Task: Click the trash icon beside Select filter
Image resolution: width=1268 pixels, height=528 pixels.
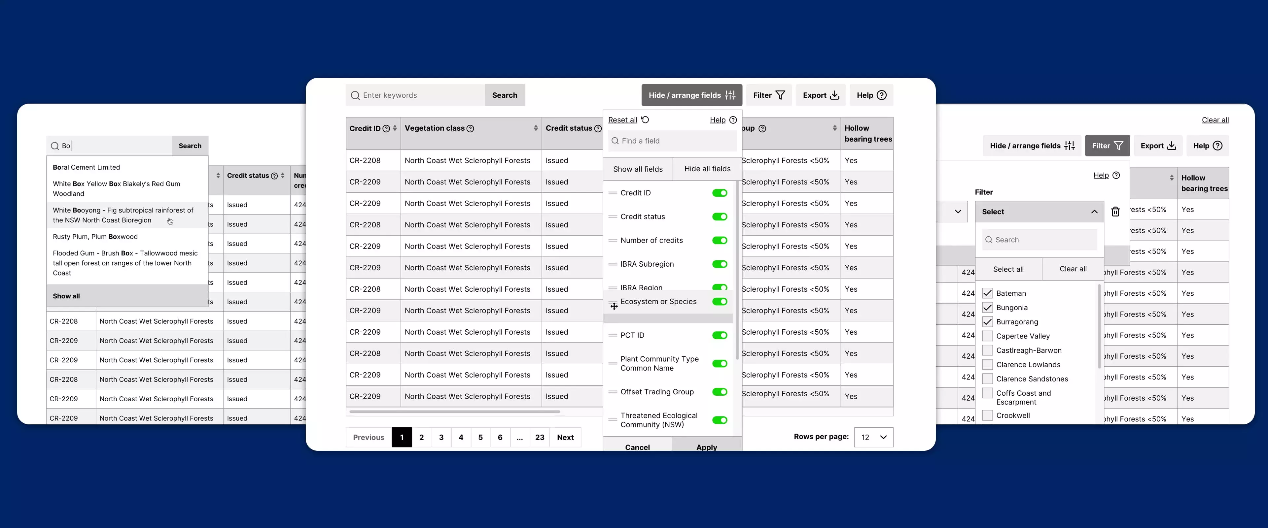Action: pos(1115,212)
